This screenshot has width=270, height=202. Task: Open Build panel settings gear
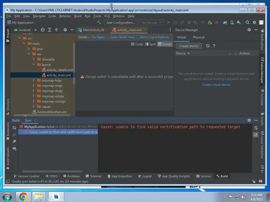[x=249, y=120]
